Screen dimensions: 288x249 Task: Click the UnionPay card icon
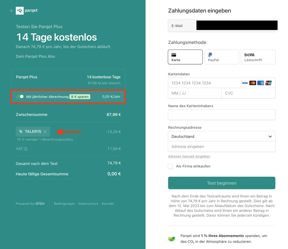pos(268,83)
